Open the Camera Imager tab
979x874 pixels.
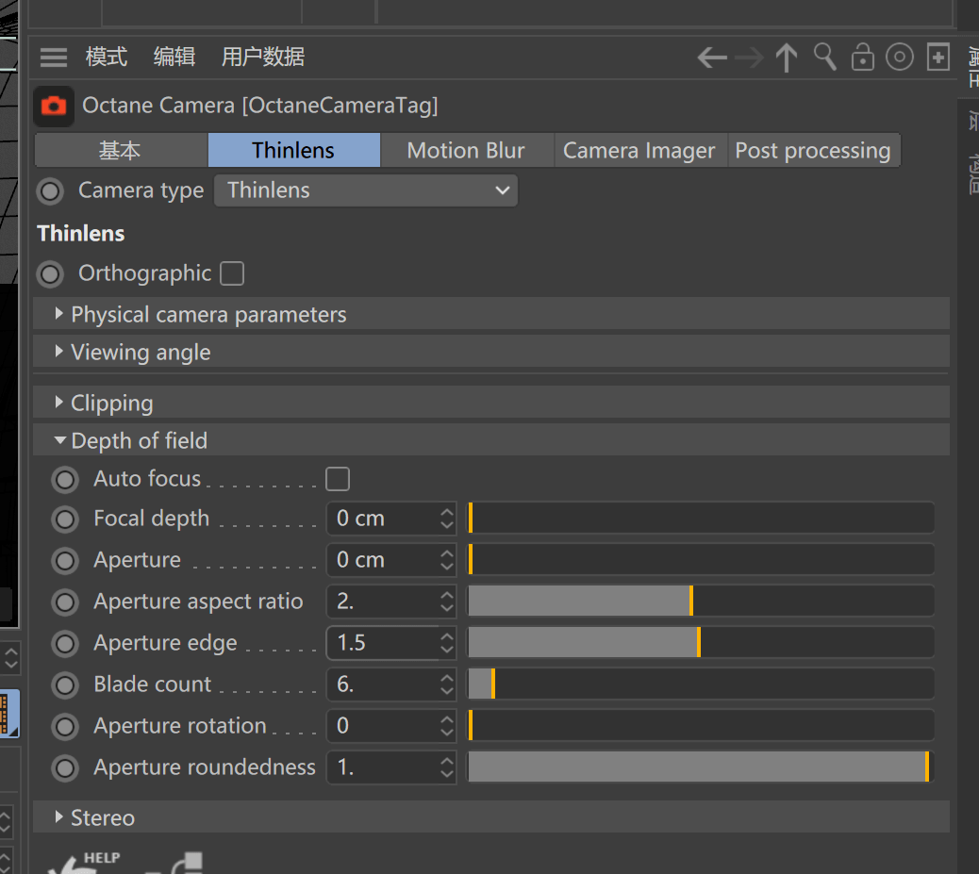(640, 150)
